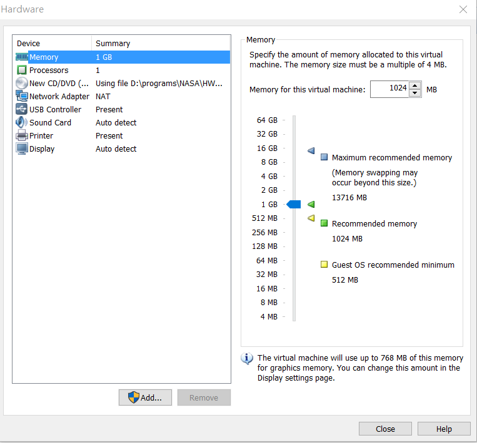Viewport: 477px width, 443px height.
Task: Click the Help button
Action: tap(444, 429)
